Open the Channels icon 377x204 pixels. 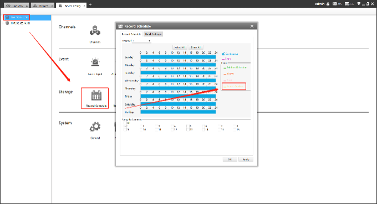[95, 31]
